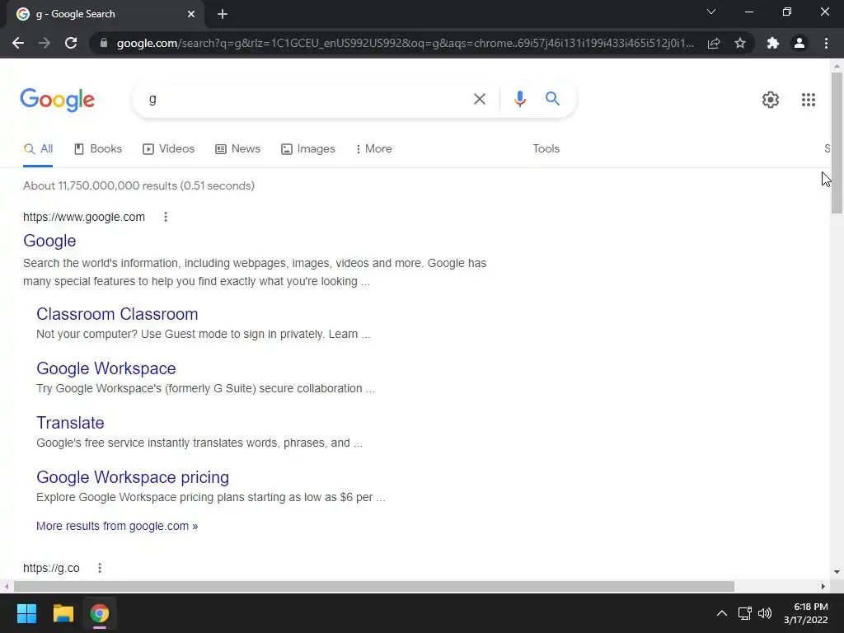The width and height of the screenshot is (844, 633).
Task: Open Google settings gear icon
Action: [x=771, y=100]
